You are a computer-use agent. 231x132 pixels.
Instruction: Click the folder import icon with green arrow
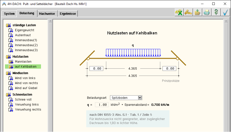click(x=197, y=12)
